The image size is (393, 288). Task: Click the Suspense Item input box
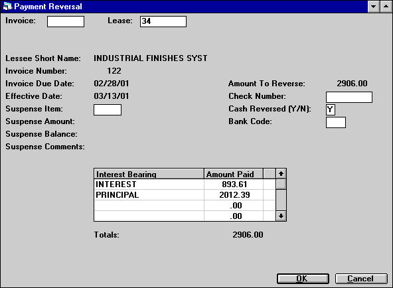(108, 110)
